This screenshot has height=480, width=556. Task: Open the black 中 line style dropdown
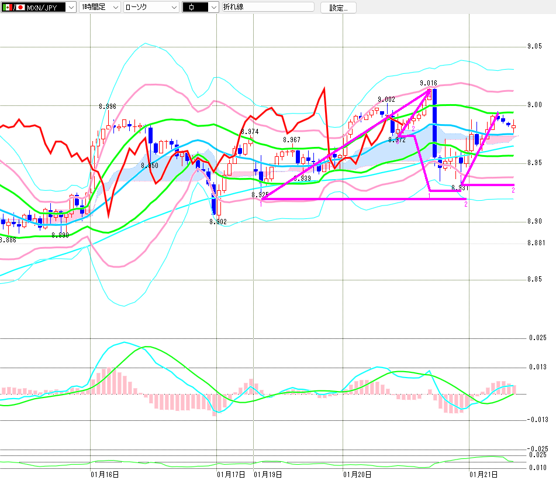click(213, 8)
